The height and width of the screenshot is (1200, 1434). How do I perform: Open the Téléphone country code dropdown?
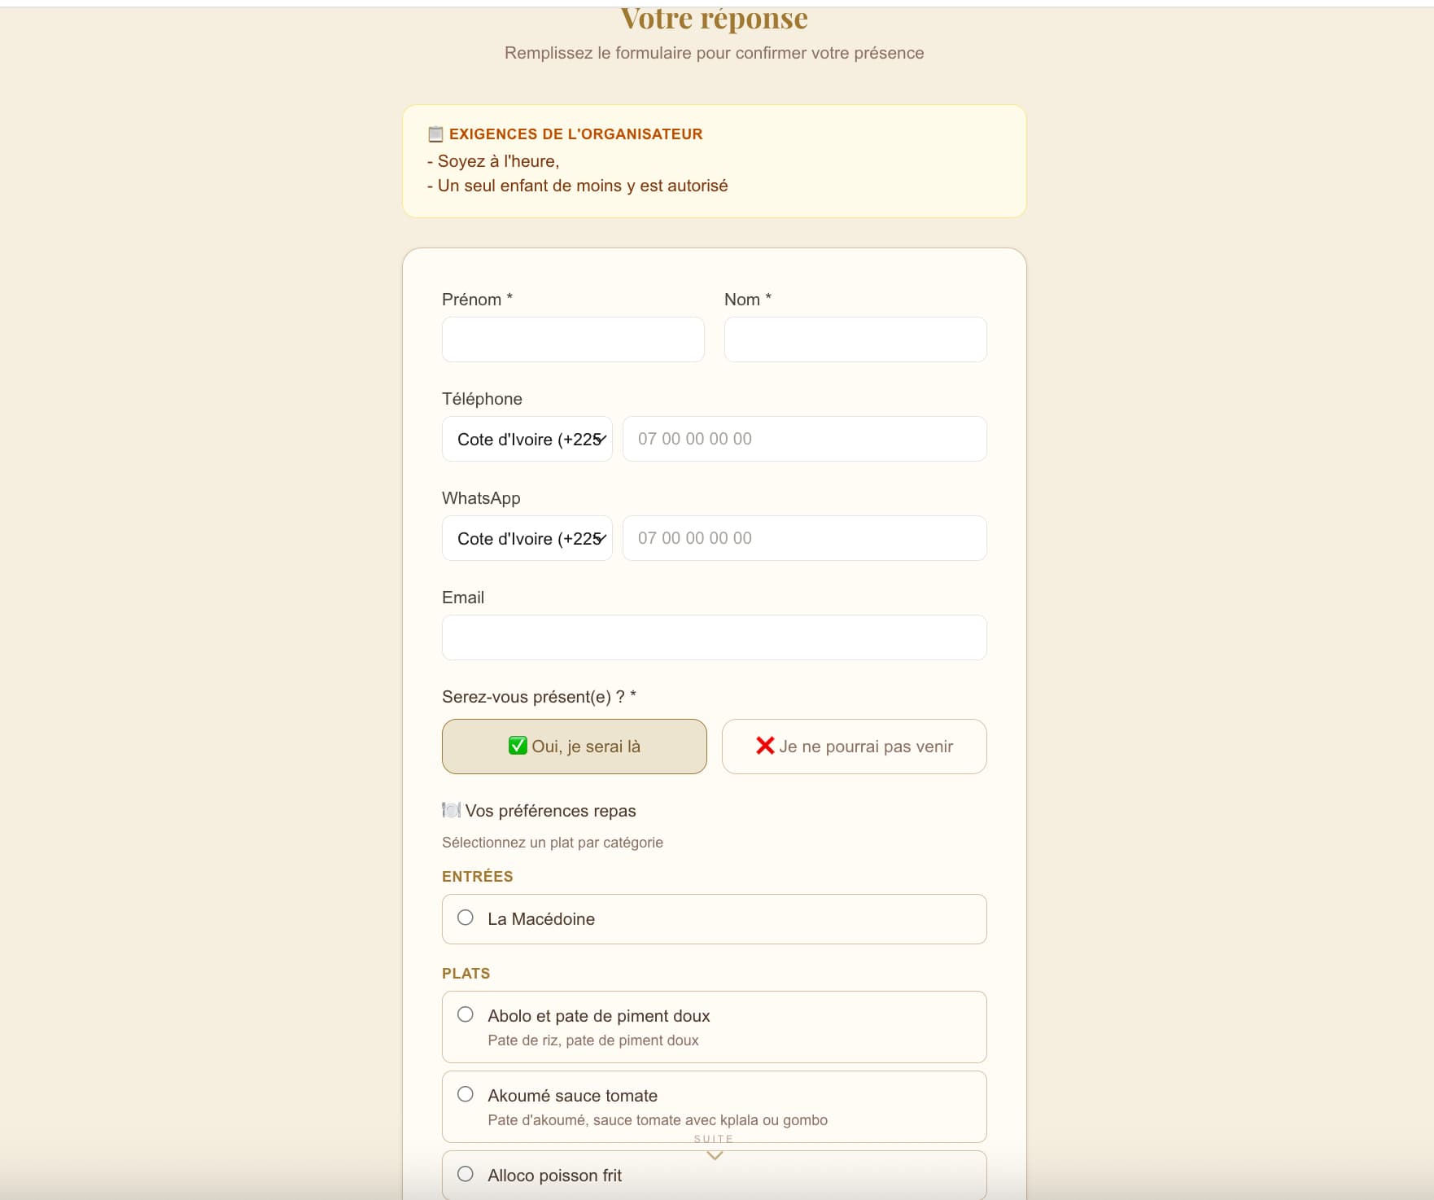(527, 439)
